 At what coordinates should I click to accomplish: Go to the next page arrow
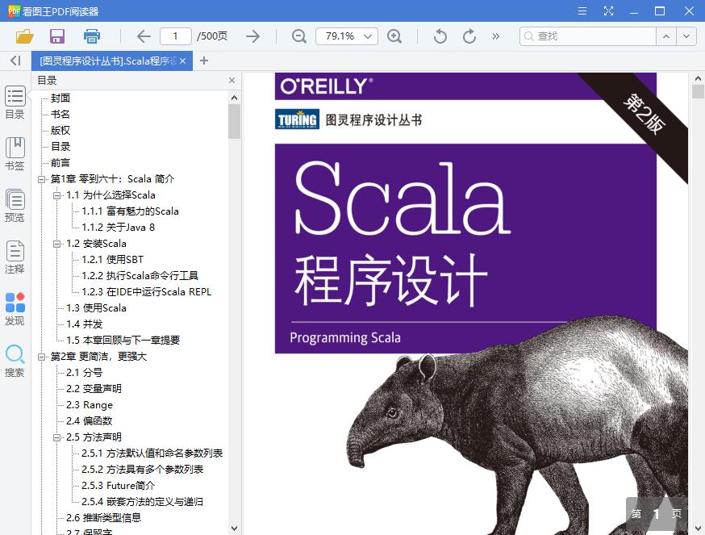pyautogui.click(x=253, y=36)
